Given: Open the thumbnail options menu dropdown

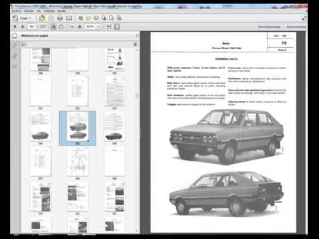Looking at the screenshot, I should [25, 44].
